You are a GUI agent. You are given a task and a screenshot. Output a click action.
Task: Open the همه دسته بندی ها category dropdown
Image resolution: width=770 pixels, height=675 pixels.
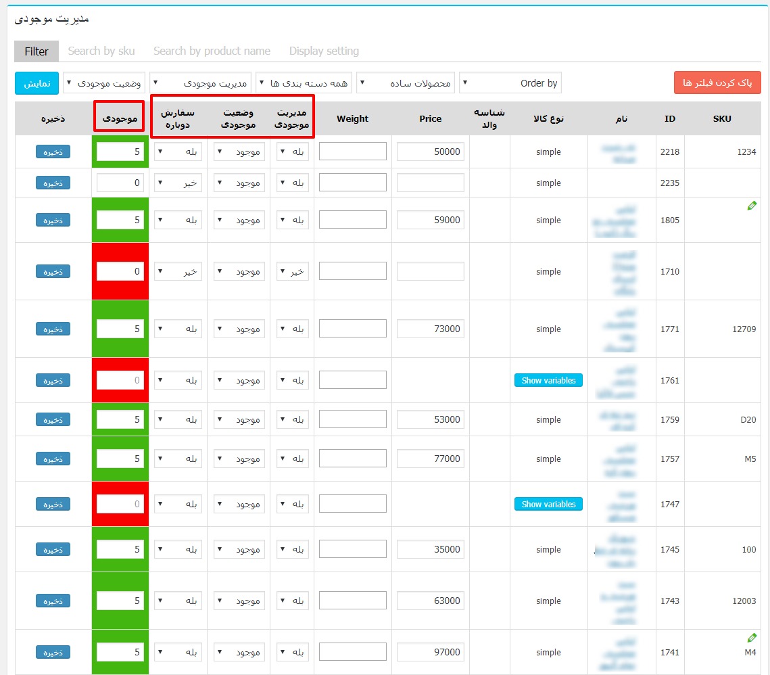point(304,83)
